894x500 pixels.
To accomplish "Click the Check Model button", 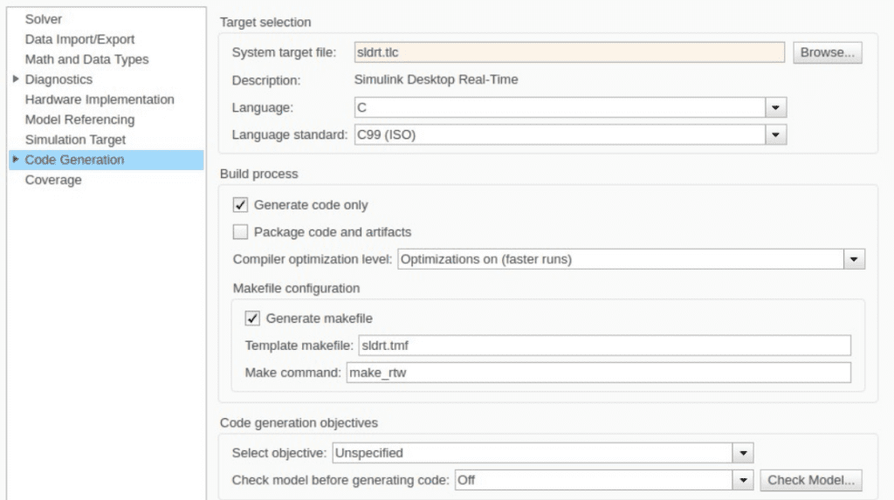I will [811, 480].
